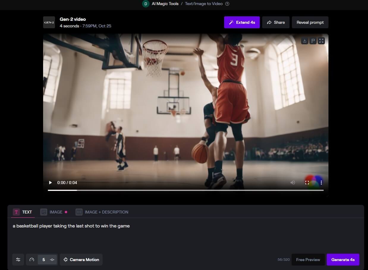Toggle the motion slider control next to 5
Screen dimensions: 368x270
(52, 260)
